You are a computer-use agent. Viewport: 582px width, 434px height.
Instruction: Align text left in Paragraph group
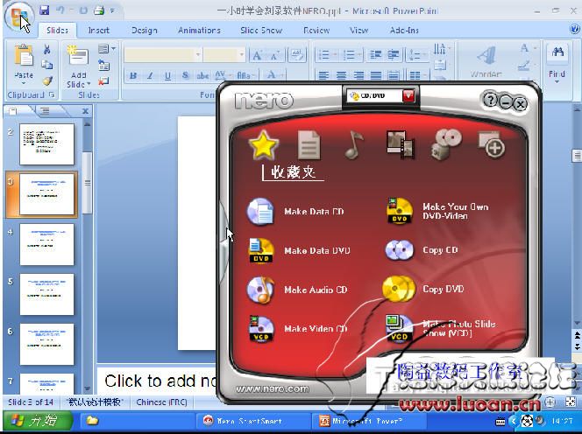coord(323,76)
